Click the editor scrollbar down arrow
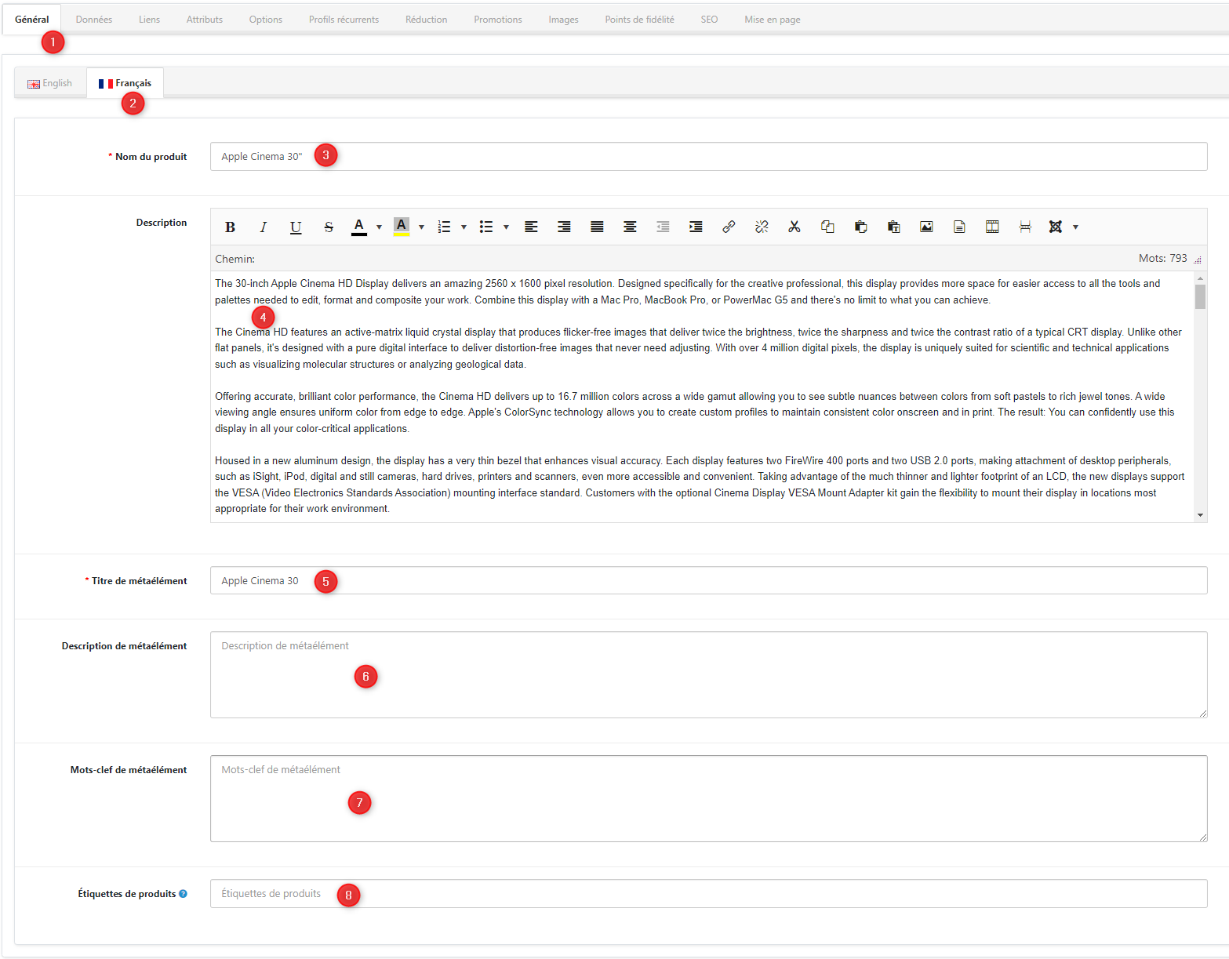 1201,515
